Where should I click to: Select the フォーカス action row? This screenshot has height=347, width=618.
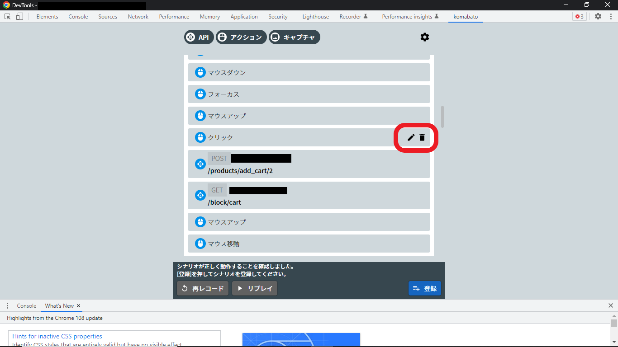tap(309, 94)
